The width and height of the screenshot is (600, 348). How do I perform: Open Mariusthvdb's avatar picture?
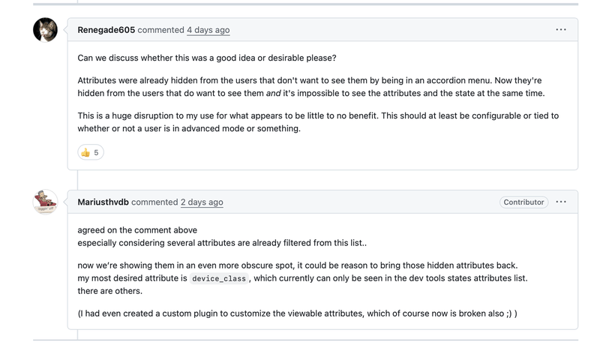(x=45, y=202)
